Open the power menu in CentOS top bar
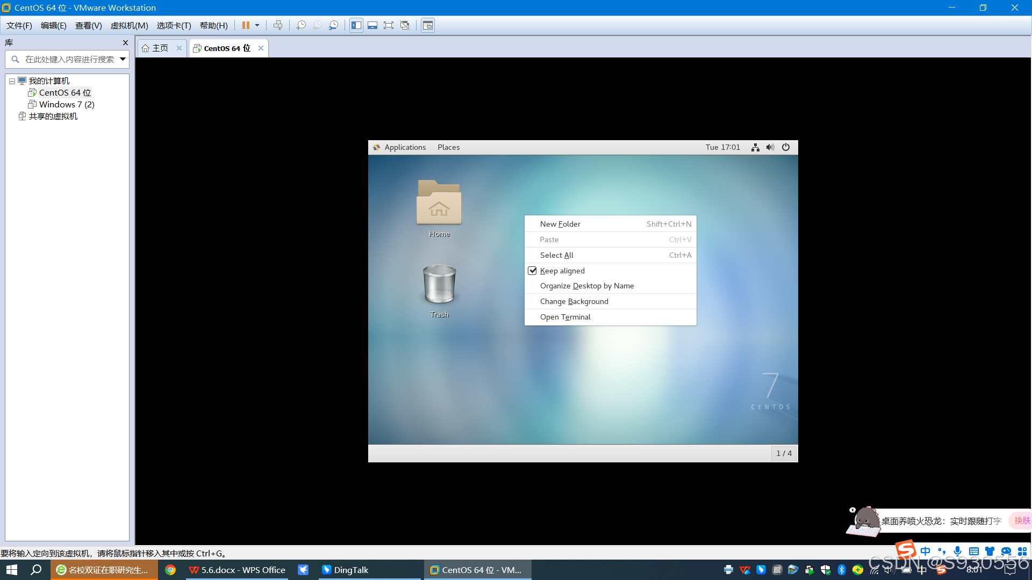The image size is (1032, 580). (786, 147)
